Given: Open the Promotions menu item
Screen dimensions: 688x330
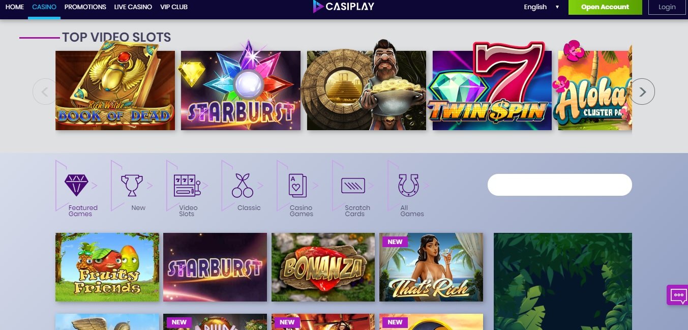Looking at the screenshot, I should (x=85, y=7).
